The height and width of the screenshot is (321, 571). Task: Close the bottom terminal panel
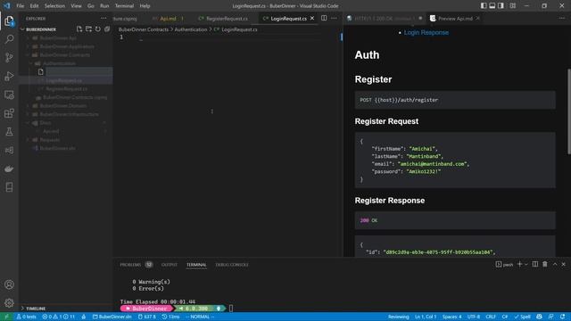click(563, 264)
